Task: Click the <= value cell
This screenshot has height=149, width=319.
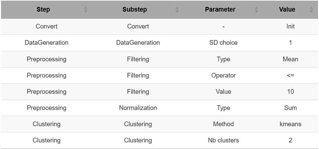Action: [291, 75]
